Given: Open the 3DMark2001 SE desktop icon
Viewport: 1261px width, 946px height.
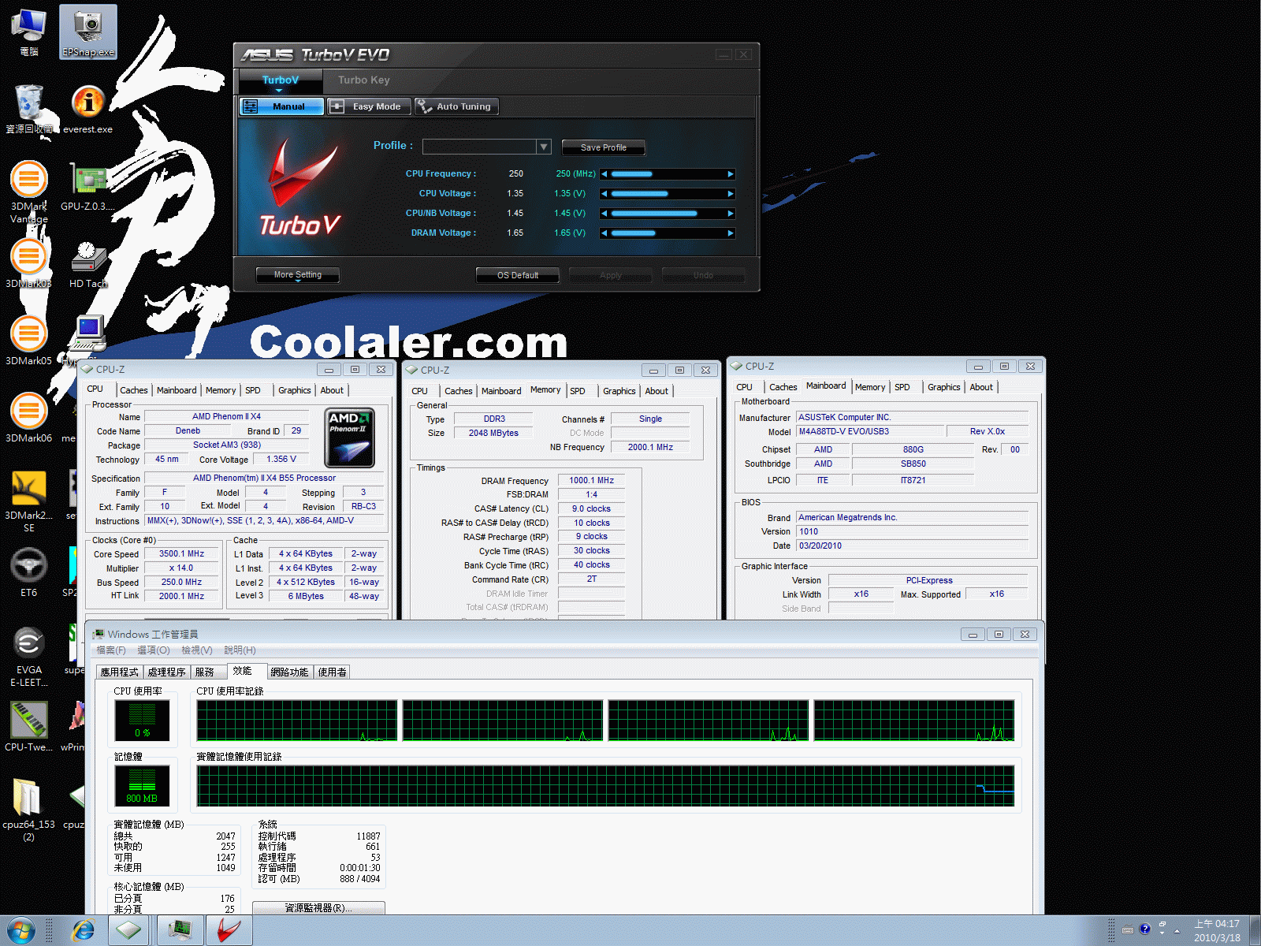Looking at the screenshot, I should pos(29,502).
